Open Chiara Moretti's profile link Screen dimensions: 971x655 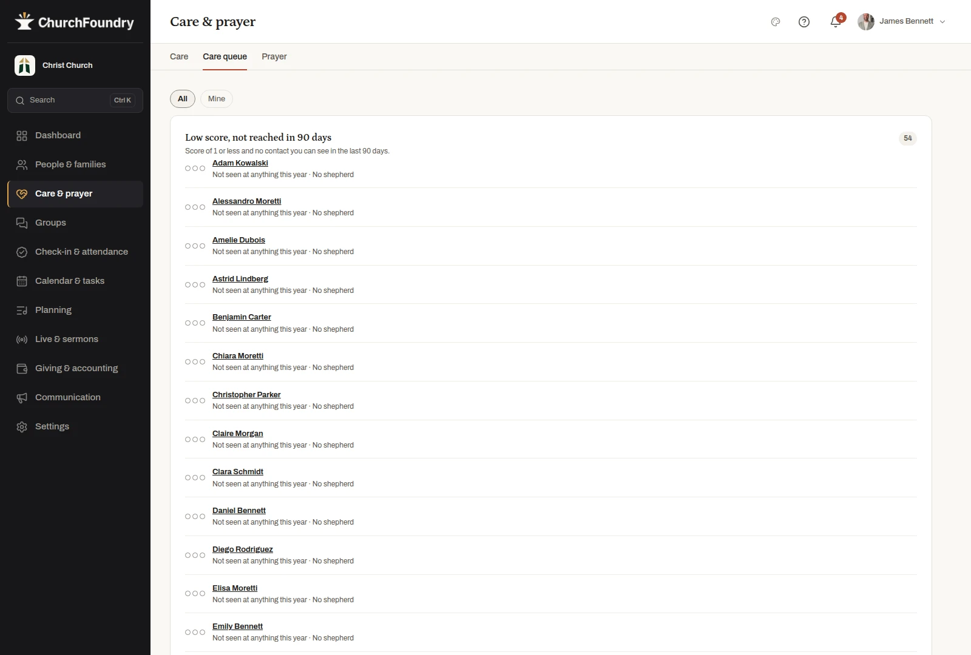(238, 356)
